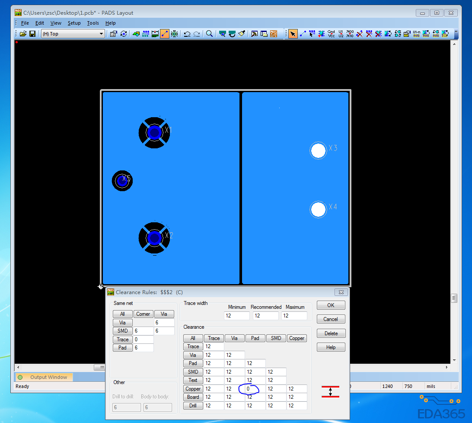Image resolution: width=472 pixels, height=423 pixels.
Task: Click the Board row button in Clearance
Action: click(193, 397)
